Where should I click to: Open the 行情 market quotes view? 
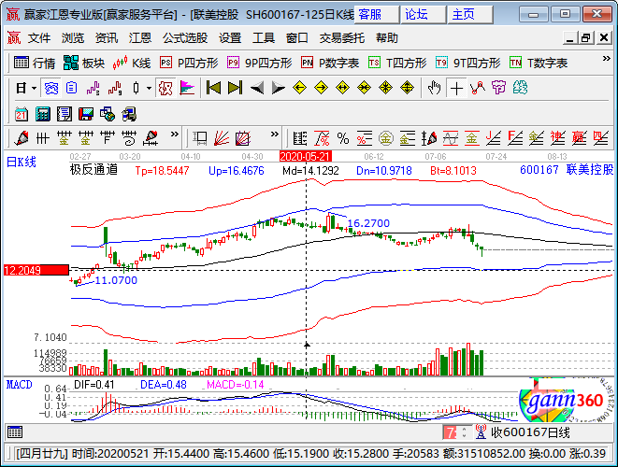[35, 63]
